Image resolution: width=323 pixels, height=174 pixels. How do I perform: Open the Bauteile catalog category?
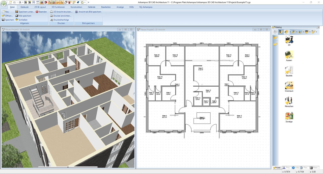click(x=289, y=71)
